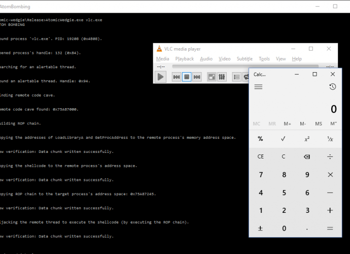Click digit 7 on Calculator

click(260, 175)
